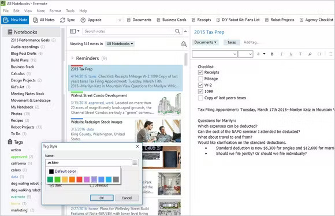Open the tag color grid icon
The width and height of the screenshot is (335, 216).
click(x=135, y=163)
